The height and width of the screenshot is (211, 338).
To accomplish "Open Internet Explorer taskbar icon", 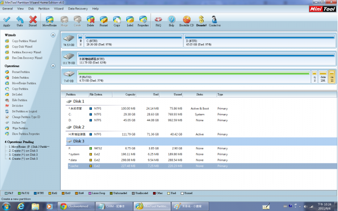I will click(21, 206).
